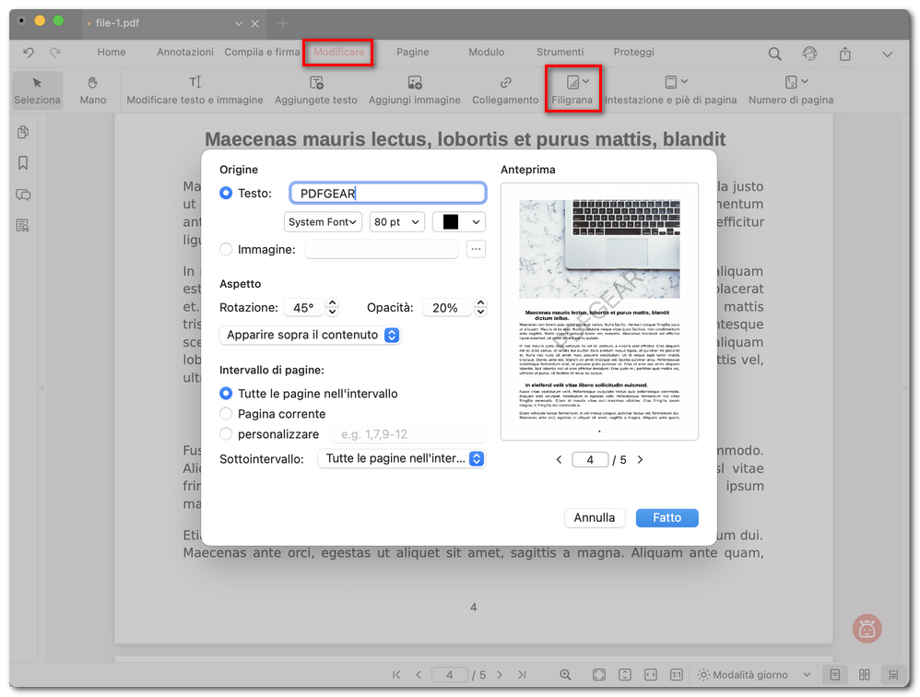
Task: Open the Proteggi tab
Action: point(633,53)
